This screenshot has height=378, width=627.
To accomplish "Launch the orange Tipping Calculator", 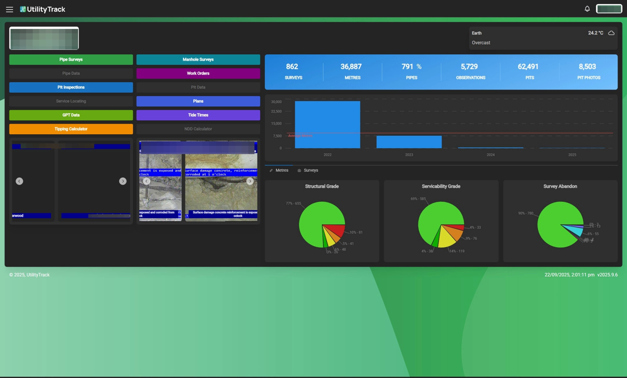I will tap(71, 129).
